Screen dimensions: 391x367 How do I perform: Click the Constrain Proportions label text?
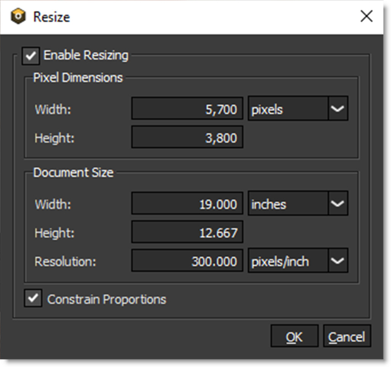(x=107, y=299)
